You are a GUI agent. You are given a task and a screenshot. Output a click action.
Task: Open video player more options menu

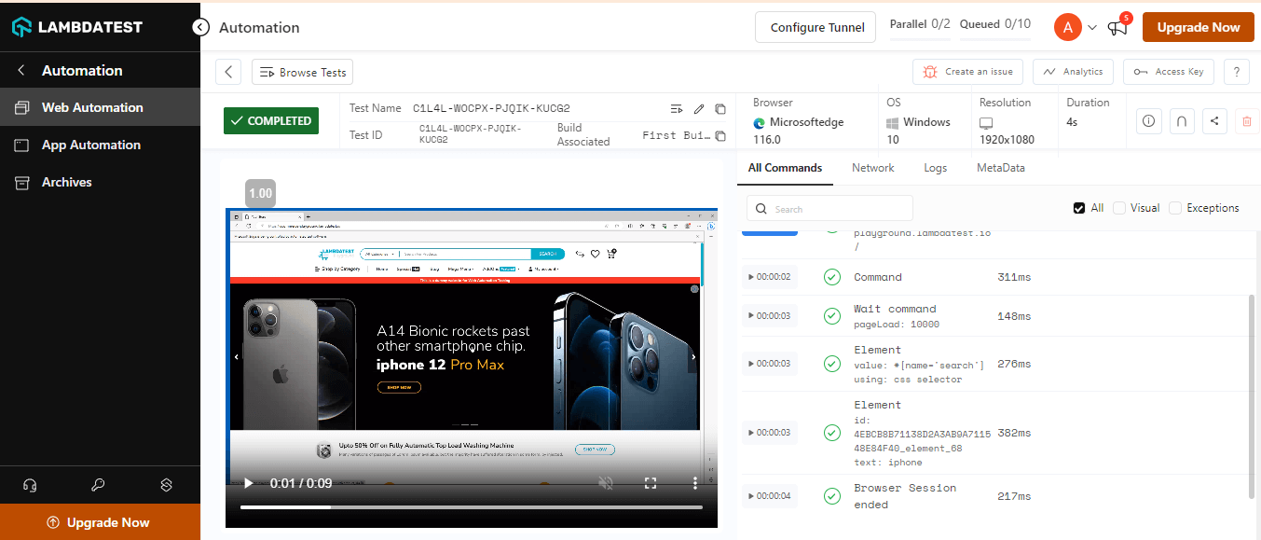[x=694, y=483]
